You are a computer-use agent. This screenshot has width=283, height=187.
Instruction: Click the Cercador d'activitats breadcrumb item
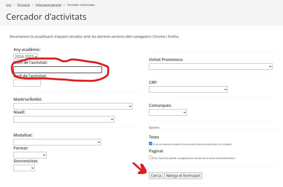[x=81, y=5]
